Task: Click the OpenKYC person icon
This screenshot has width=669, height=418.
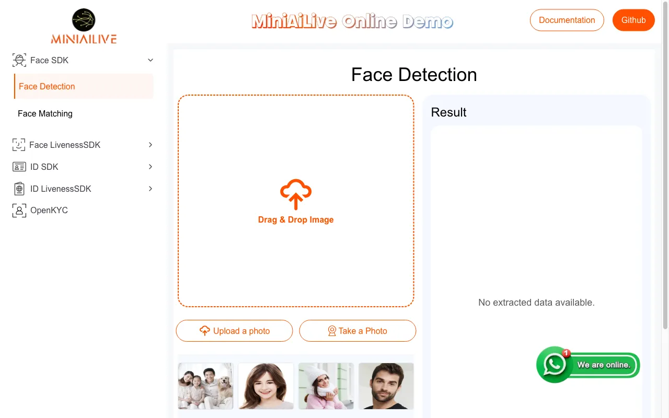Action: 19,211
